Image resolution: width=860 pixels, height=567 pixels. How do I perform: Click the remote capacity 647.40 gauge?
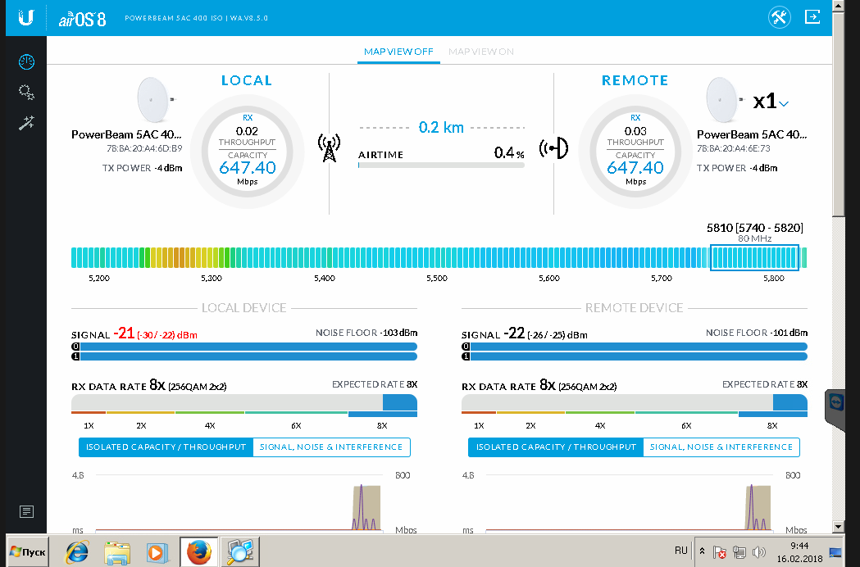[x=635, y=152]
